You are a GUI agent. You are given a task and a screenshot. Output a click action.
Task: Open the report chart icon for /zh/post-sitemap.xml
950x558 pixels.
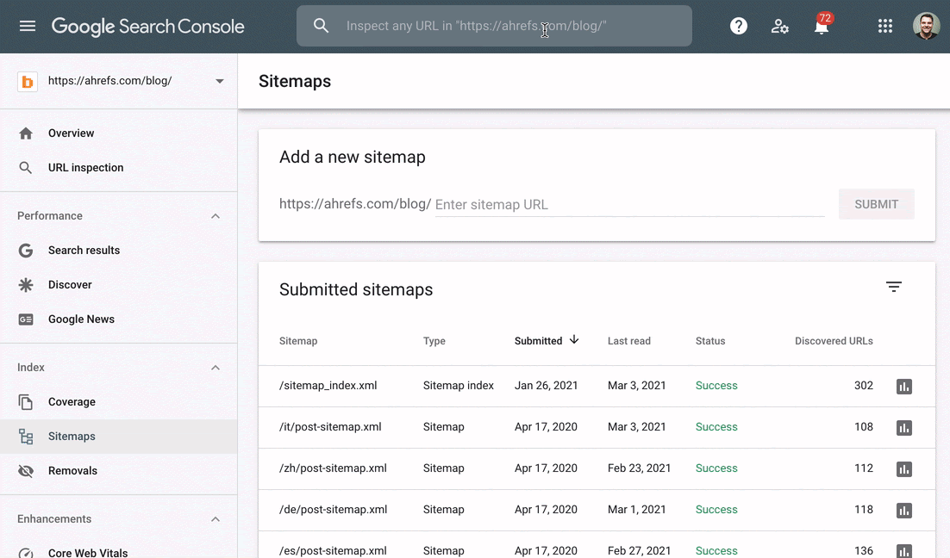tap(903, 469)
